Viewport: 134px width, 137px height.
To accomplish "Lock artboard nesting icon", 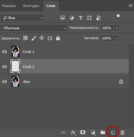I will tap(50, 38).
